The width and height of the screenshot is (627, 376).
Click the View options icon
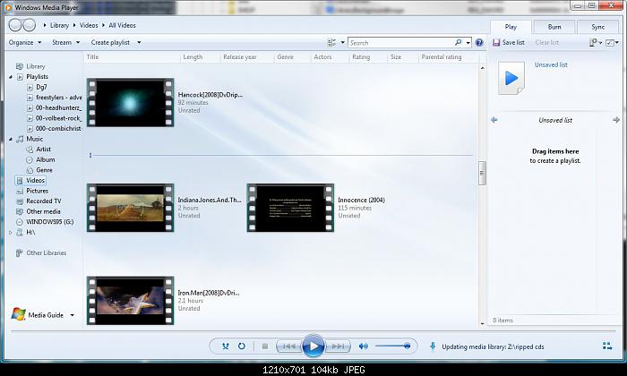[331, 42]
